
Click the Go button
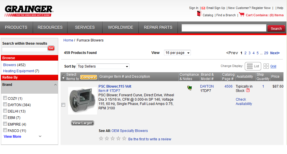[51, 48]
